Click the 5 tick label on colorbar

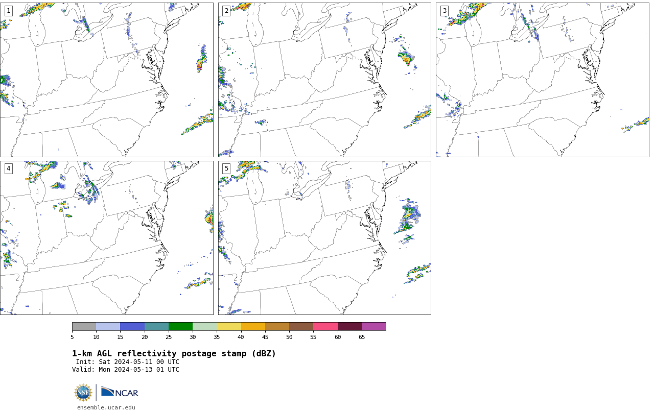(x=72, y=337)
